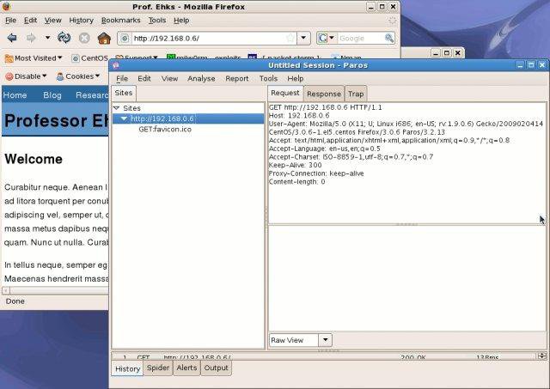The height and width of the screenshot is (389, 550).
Task: Open Firefox Home page icon
Action: click(x=104, y=38)
